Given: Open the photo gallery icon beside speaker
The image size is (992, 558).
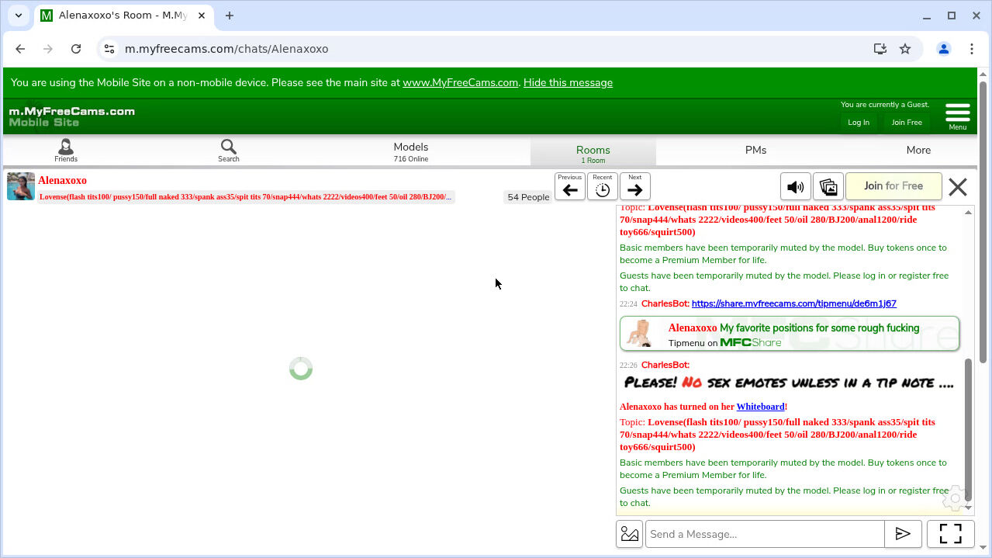Looking at the screenshot, I should pos(828,187).
